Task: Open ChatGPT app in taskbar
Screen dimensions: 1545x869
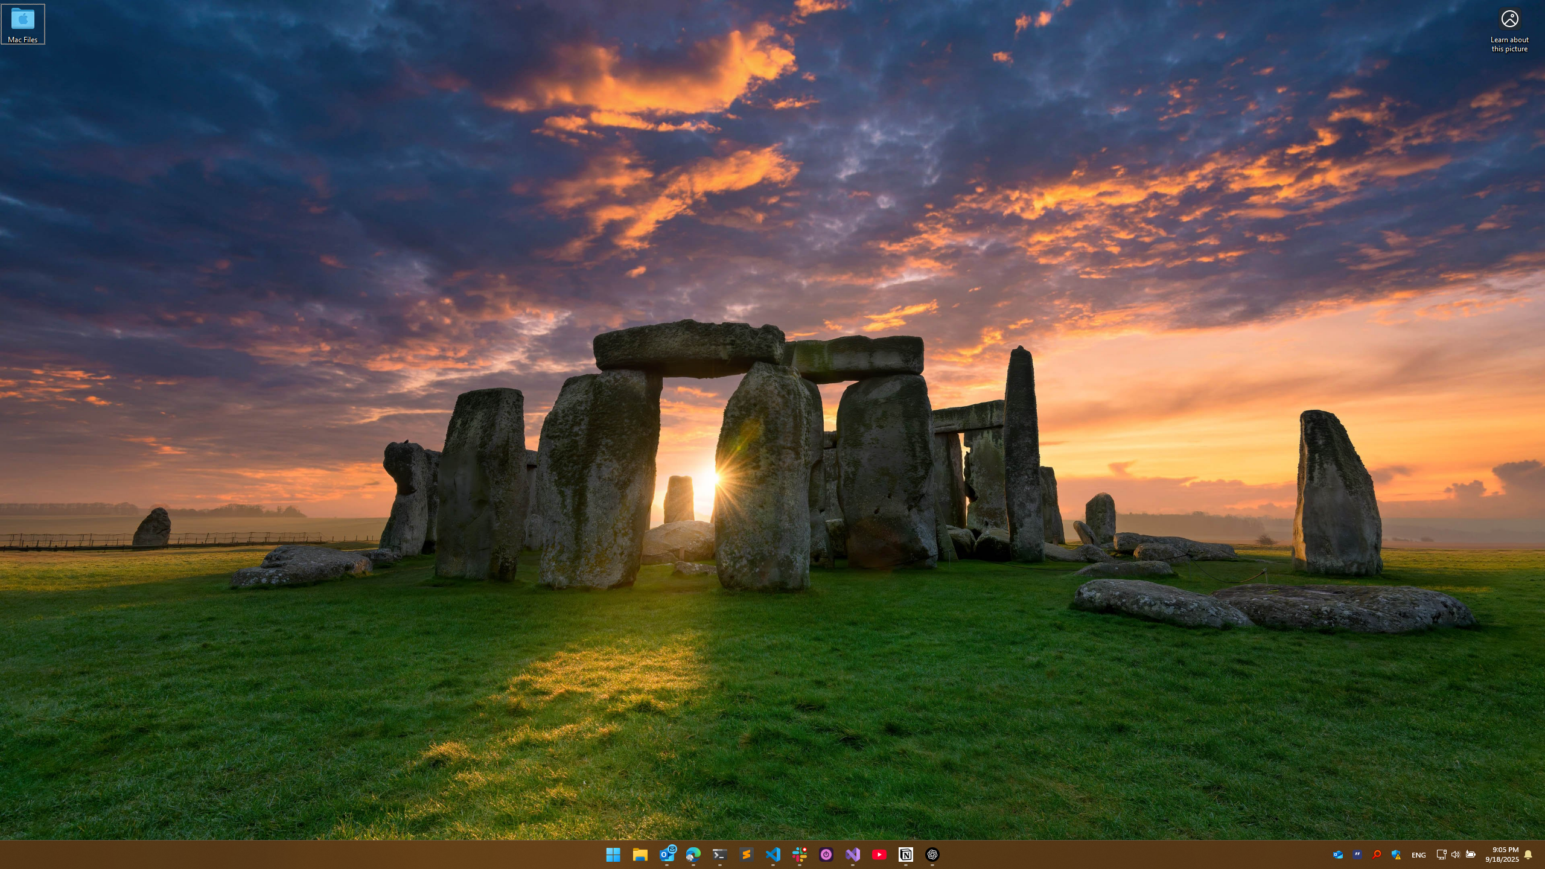Action: tap(932, 855)
